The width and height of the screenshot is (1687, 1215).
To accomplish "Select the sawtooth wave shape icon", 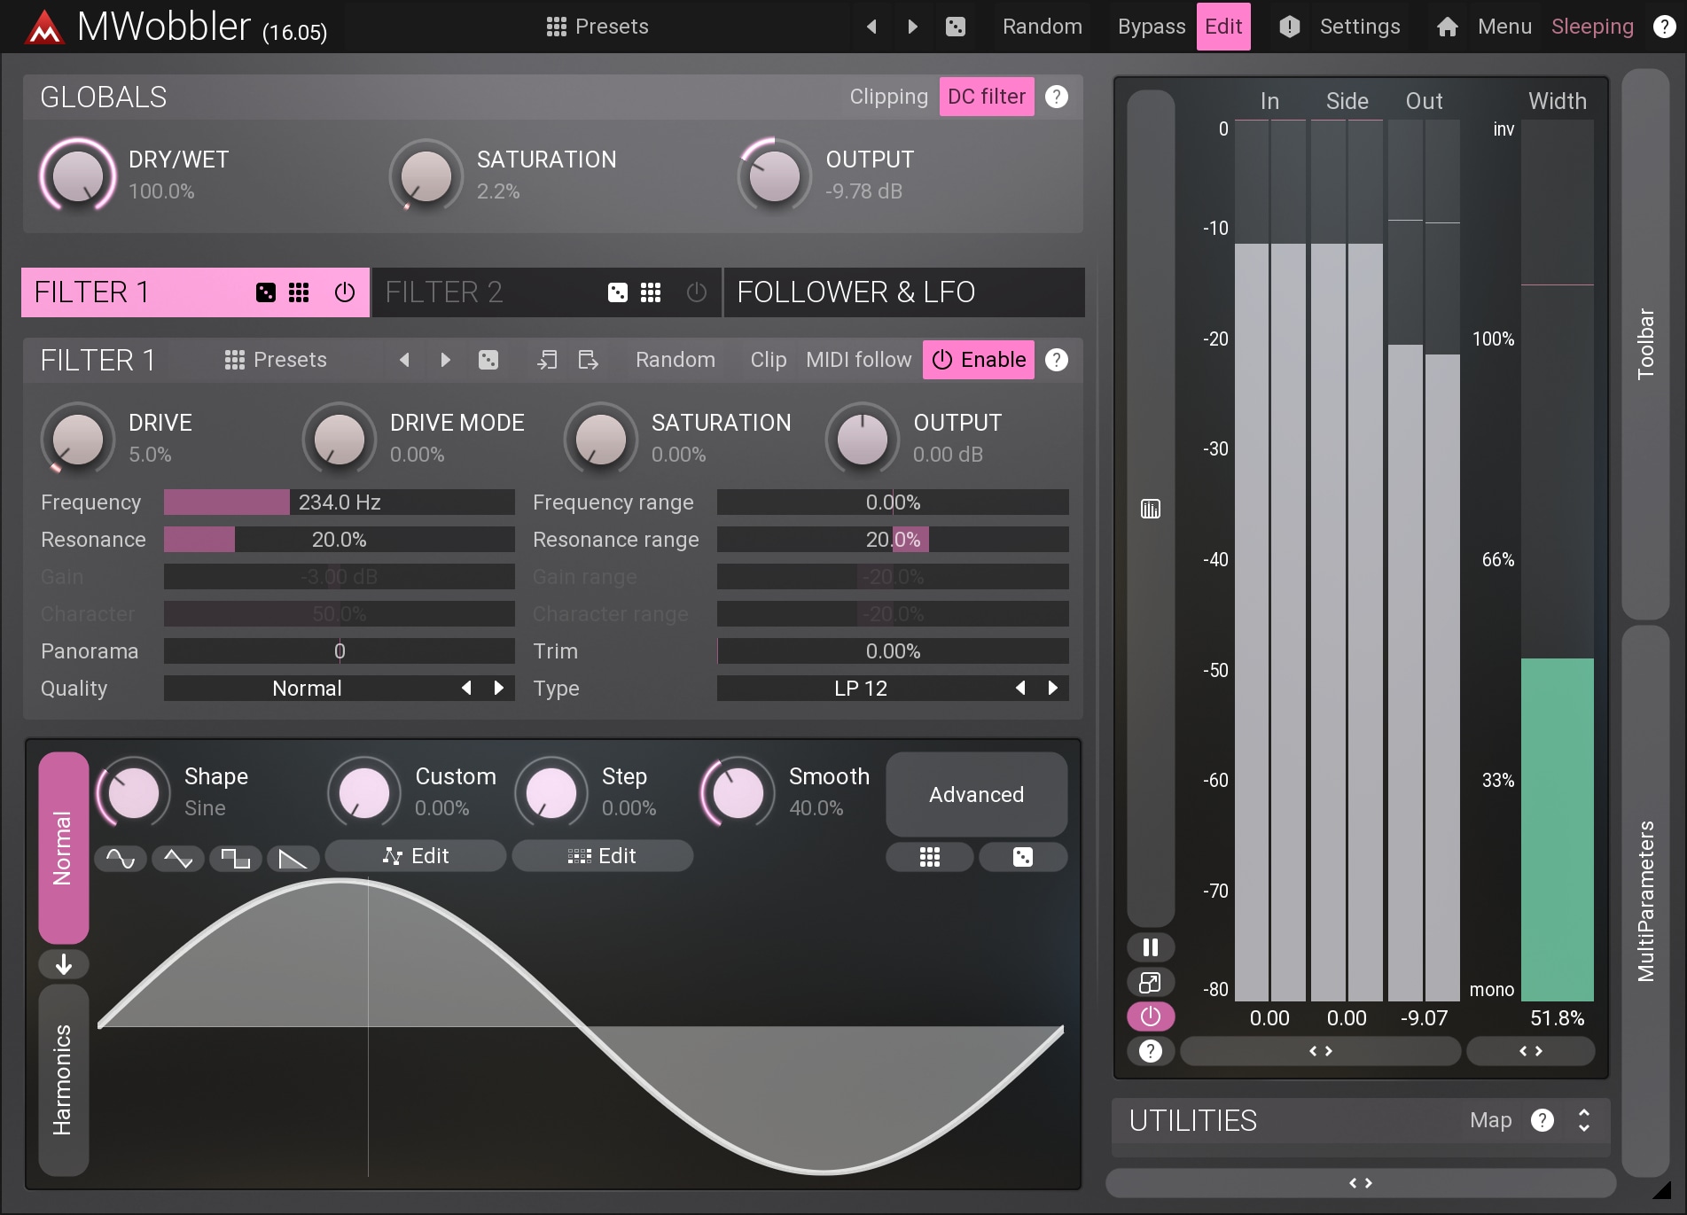I will (x=293, y=858).
